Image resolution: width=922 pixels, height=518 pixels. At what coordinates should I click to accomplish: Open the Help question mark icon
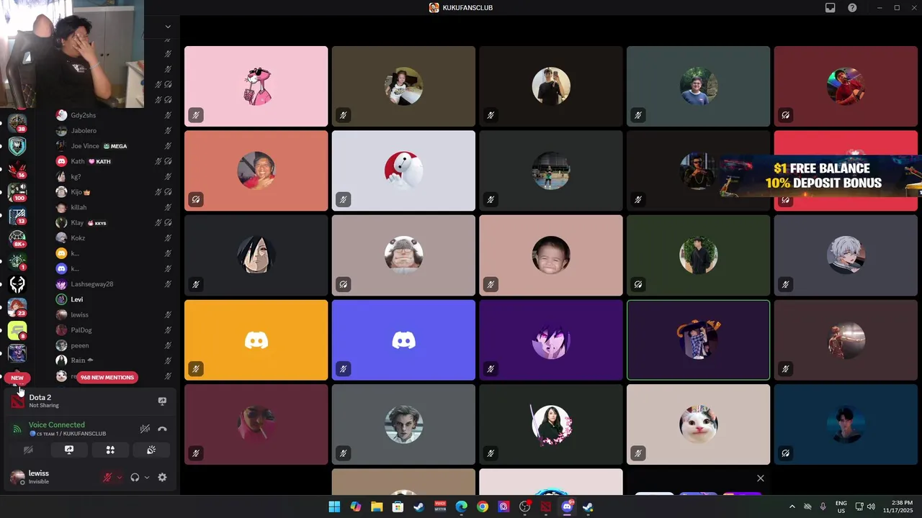click(853, 8)
